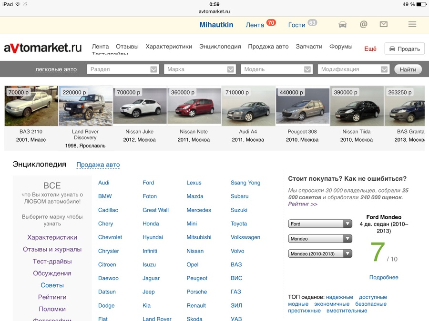Select BMW in the brand list
Viewport: 429px width, 321px height.
point(105,196)
